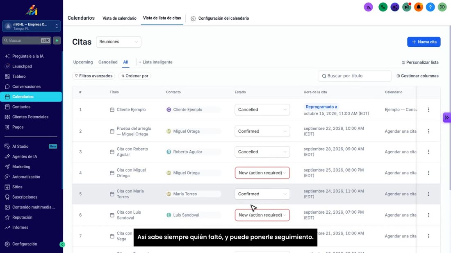Click the Nueva cita button
This screenshot has height=253, width=451.
[424, 42]
